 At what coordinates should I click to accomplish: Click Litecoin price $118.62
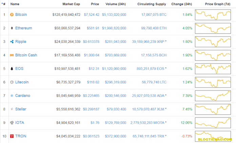click(93, 82)
